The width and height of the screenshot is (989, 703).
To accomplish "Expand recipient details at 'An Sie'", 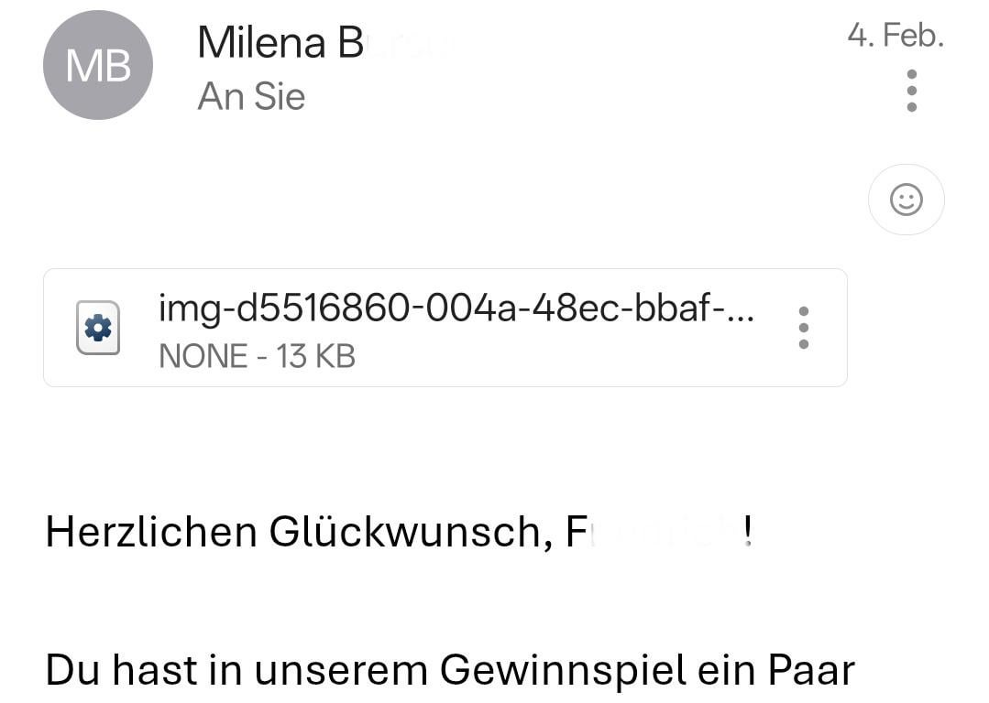I will coord(251,96).
